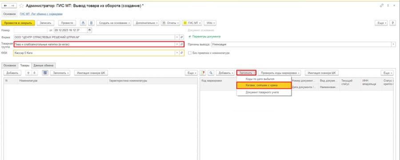Click the ККМ field with Кассир 5 Кеги
This screenshot has width=400, height=160.
[x=94, y=53]
